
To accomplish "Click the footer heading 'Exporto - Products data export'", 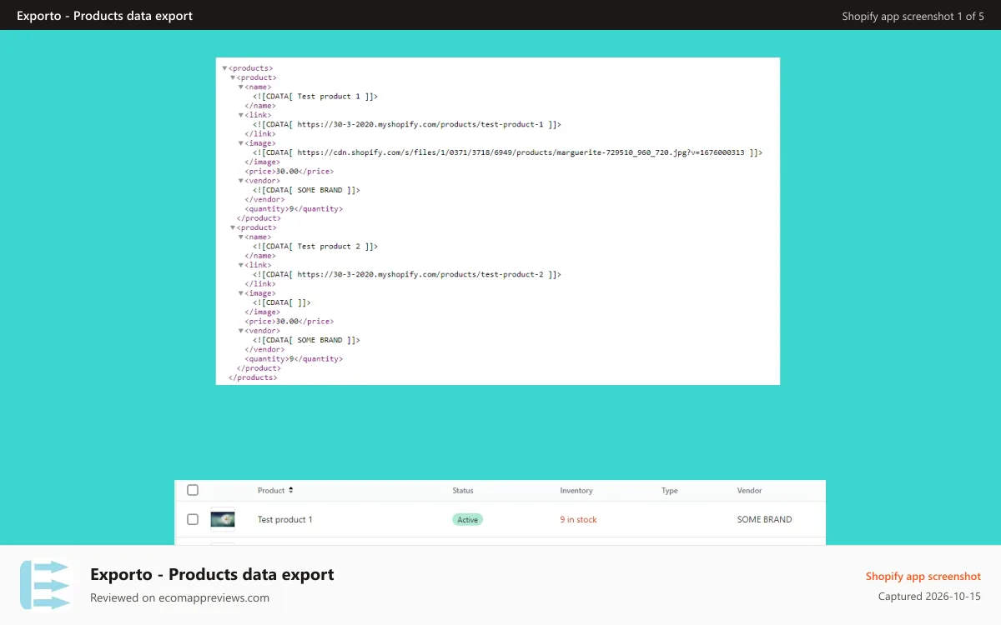I will pos(212,574).
